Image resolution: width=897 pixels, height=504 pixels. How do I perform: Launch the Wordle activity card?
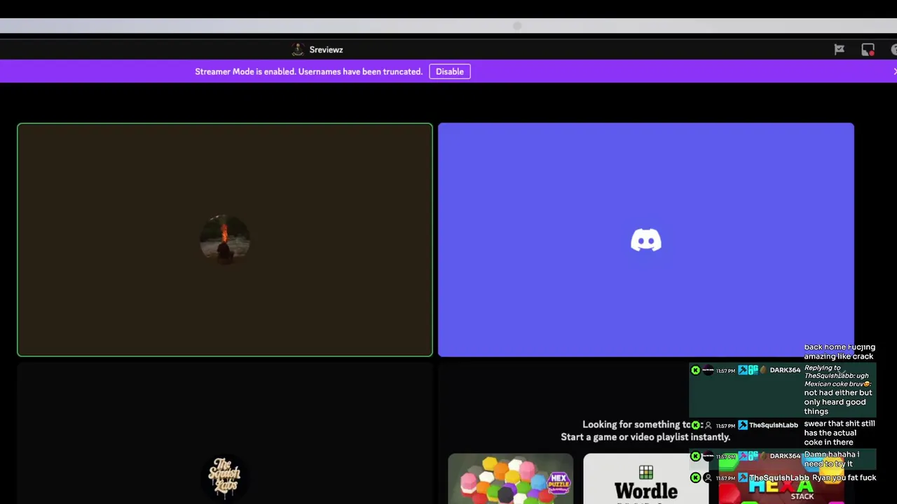tap(645, 479)
